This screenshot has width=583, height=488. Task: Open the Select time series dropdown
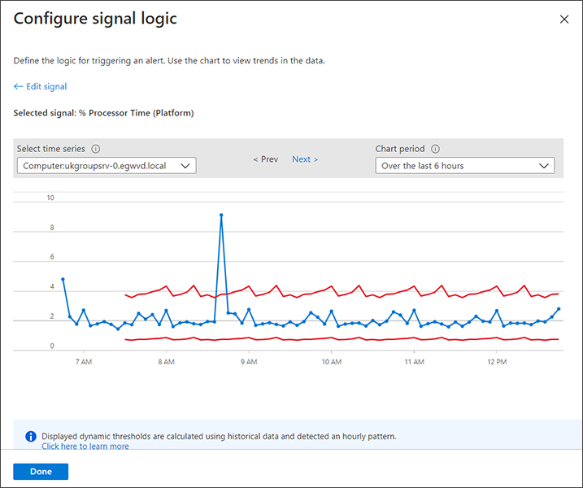[107, 166]
